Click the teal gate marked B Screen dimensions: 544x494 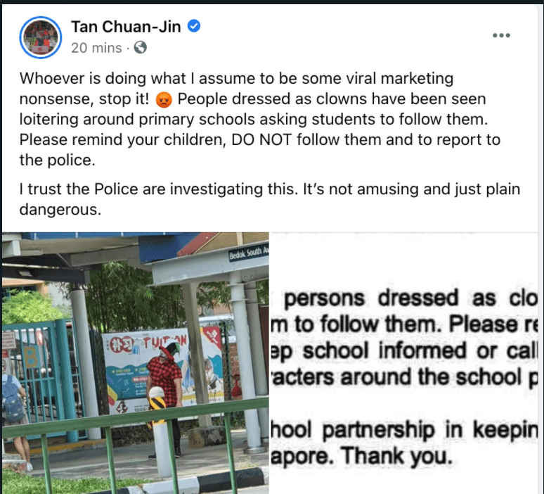(x=38, y=379)
